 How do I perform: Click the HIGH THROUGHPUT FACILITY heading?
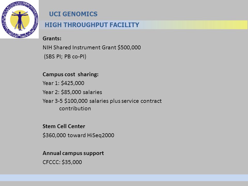tap(92, 25)
